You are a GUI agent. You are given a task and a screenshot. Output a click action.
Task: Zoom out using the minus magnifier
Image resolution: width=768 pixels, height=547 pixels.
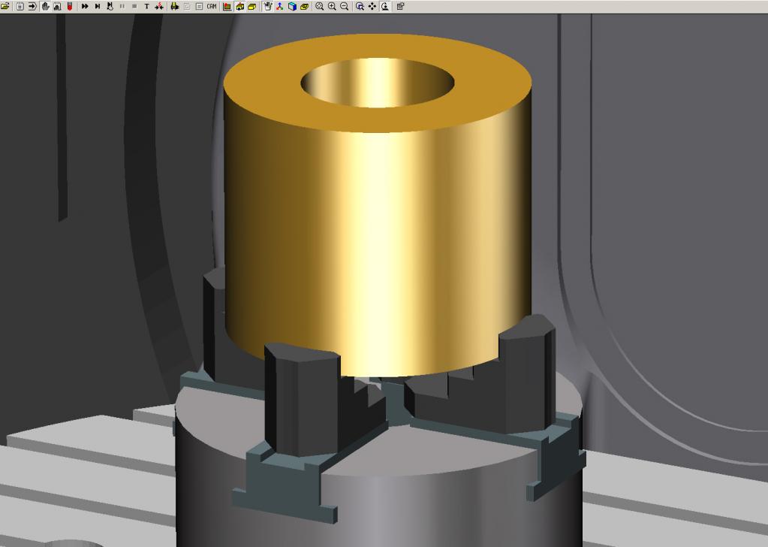pos(345,6)
